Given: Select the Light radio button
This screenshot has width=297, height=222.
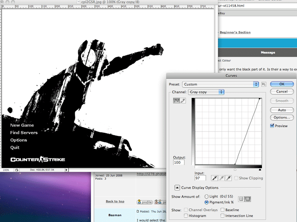Looking at the screenshot, I should (x=206, y=196).
